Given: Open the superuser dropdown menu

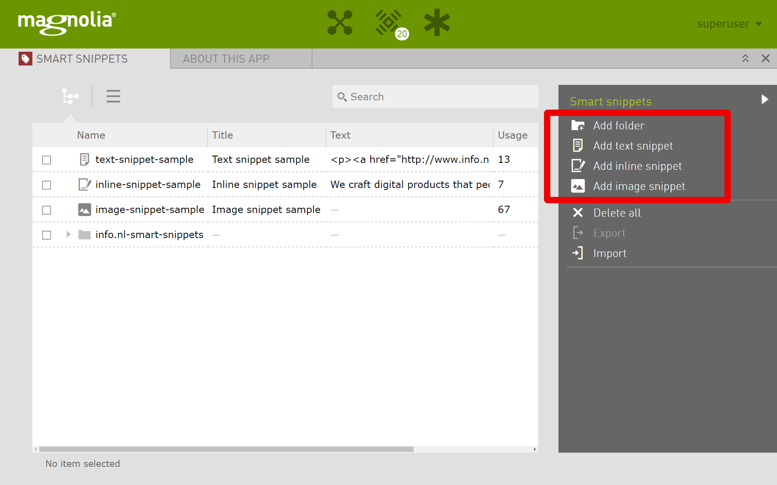Looking at the screenshot, I should click(729, 24).
